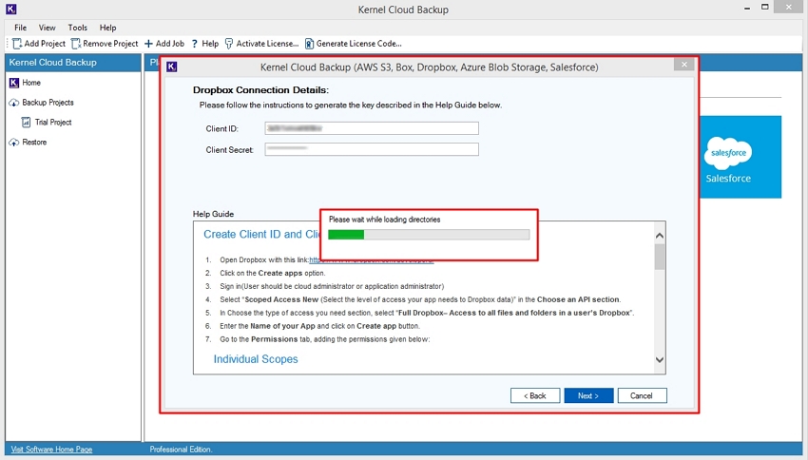This screenshot has height=460, width=808.
Task: Select the Home icon in the sidebar
Action: point(14,83)
